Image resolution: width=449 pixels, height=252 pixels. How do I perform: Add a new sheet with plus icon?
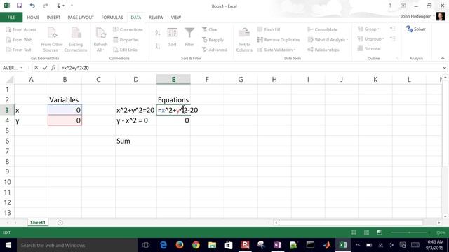pyautogui.click(x=60, y=223)
